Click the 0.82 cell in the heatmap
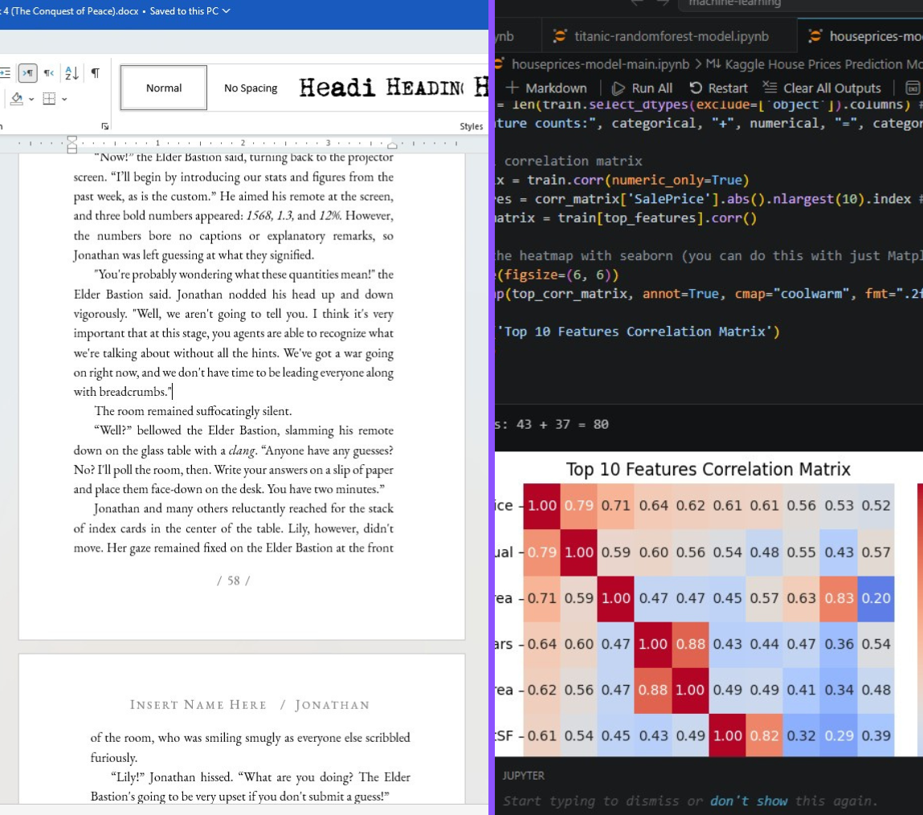 pyautogui.click(x=764, y=736)
